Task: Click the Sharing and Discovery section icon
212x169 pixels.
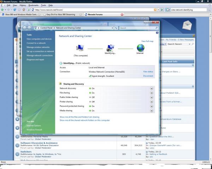Action: tap(60, 84)
